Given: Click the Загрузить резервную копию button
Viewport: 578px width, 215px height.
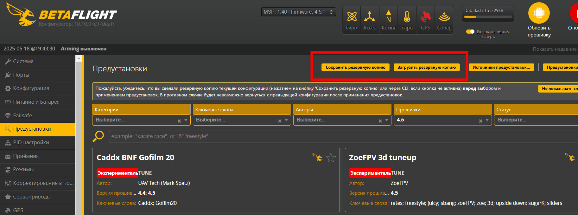Looking at the screenshot, I should (x=427, y=67).
